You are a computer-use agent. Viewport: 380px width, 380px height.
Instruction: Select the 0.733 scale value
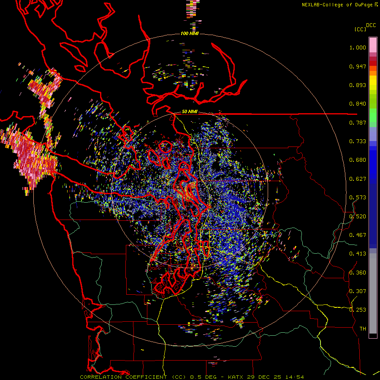pos(358,141)
